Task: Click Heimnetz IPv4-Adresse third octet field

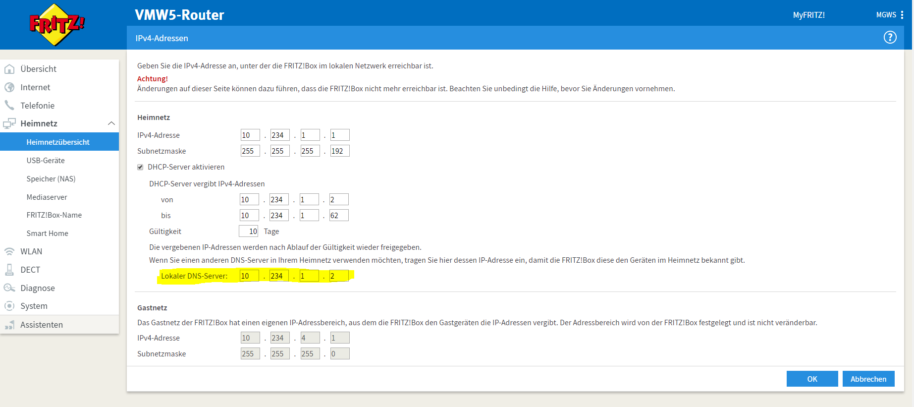Action: [310, 135]
